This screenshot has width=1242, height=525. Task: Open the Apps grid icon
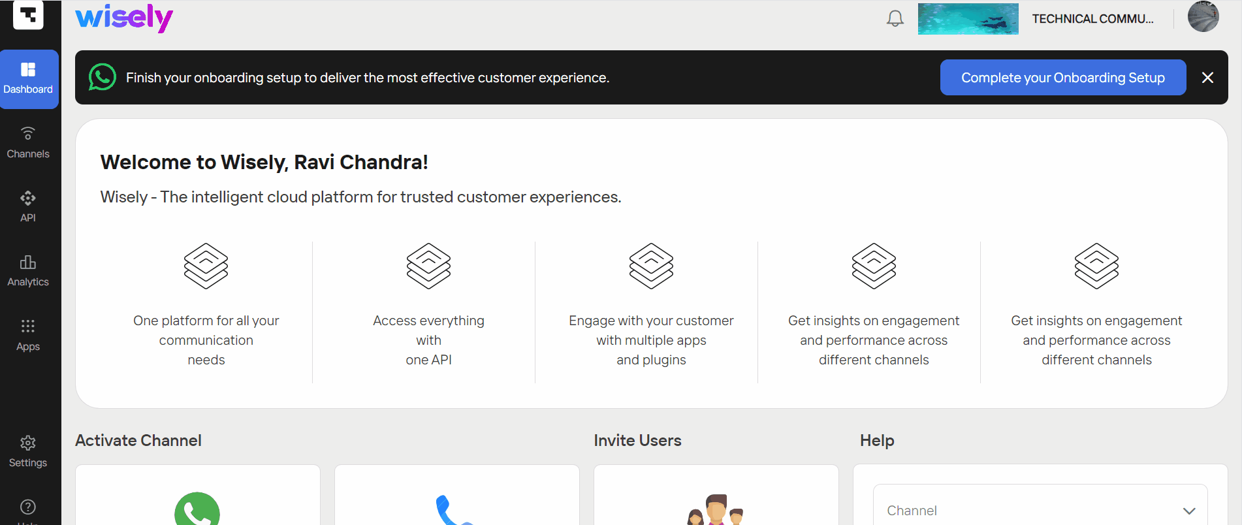pos(28,326)
